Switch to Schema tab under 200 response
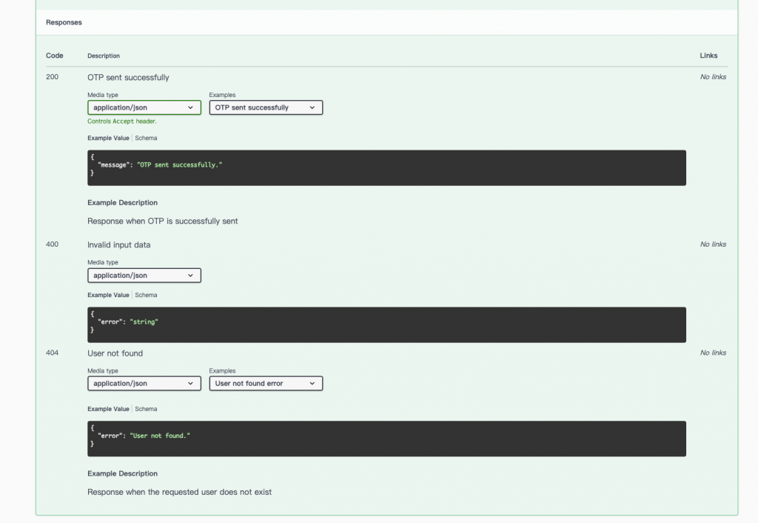Viewport: 758px width, 523px height. click(146, 138)
